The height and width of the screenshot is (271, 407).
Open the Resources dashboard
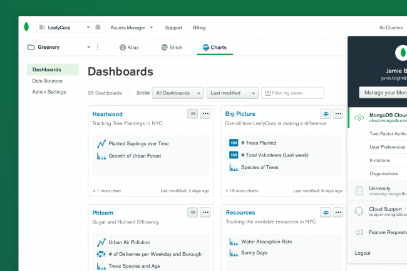[x=240, y=212]
